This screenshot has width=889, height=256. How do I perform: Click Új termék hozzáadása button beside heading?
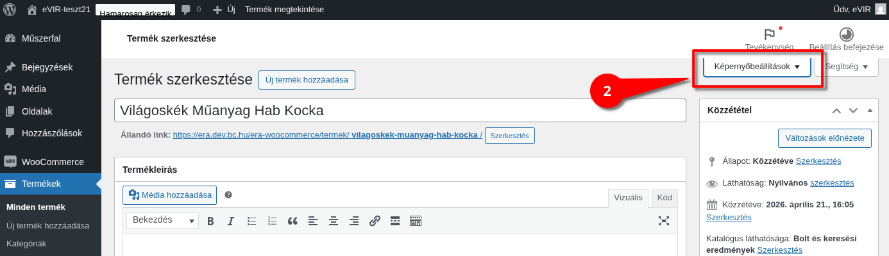(x=307, y=80)
